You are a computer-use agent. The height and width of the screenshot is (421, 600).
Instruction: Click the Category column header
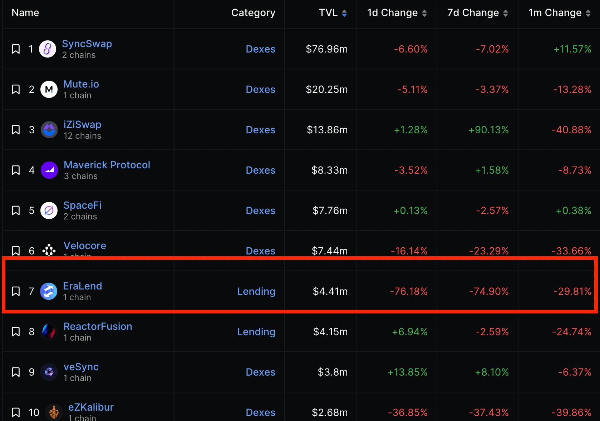(x=253, y=13)
